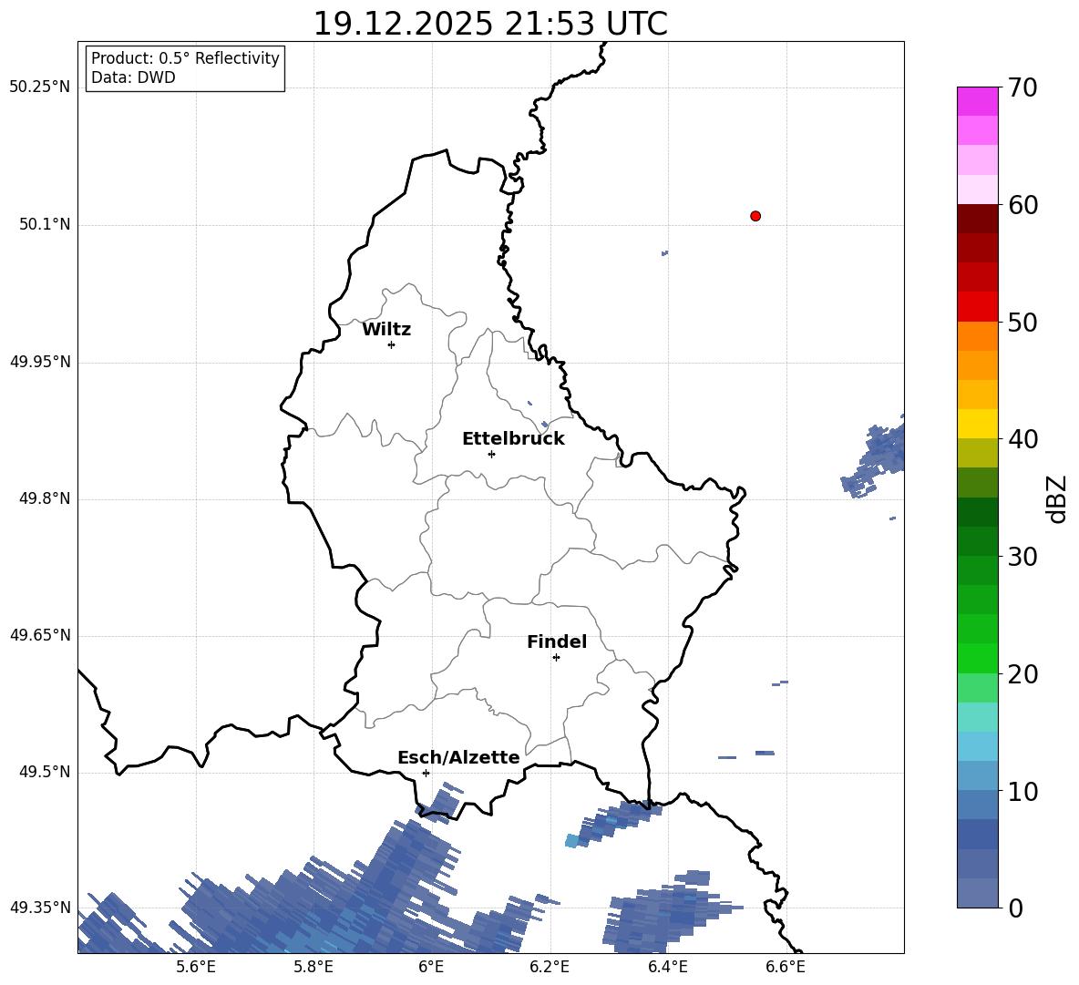Click the 49.65°N latitude label
This screenshot has width=1079, height=985.
(39, 635)
